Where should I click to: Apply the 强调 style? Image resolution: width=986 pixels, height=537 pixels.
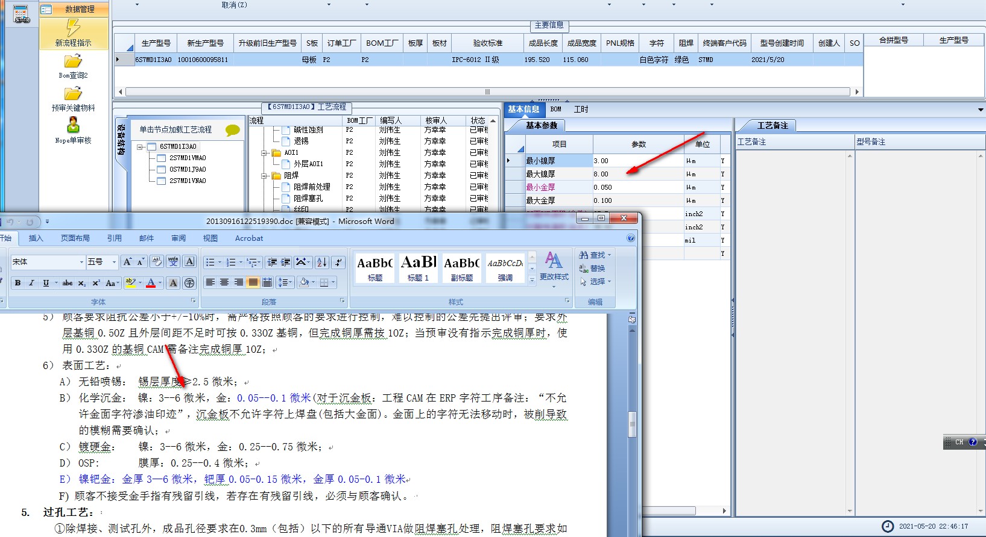click(x=505, y=268)
